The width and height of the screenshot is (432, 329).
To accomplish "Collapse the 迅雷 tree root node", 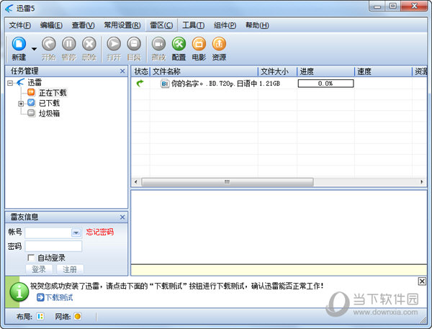I will pos(10,83).
